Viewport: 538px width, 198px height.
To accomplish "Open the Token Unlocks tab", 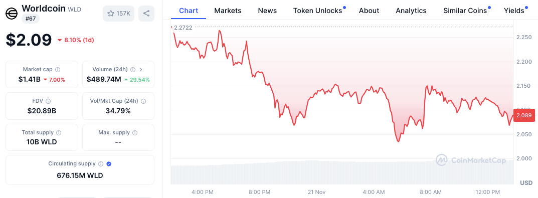I will (318, 11).
